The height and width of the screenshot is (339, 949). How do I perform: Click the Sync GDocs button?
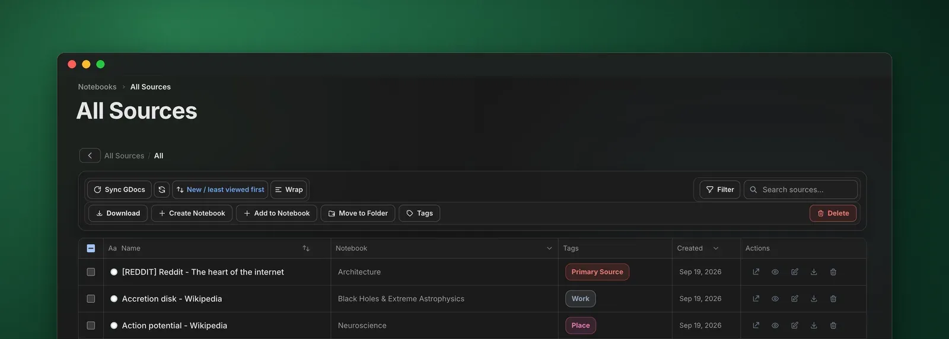(x=119, y=190)
